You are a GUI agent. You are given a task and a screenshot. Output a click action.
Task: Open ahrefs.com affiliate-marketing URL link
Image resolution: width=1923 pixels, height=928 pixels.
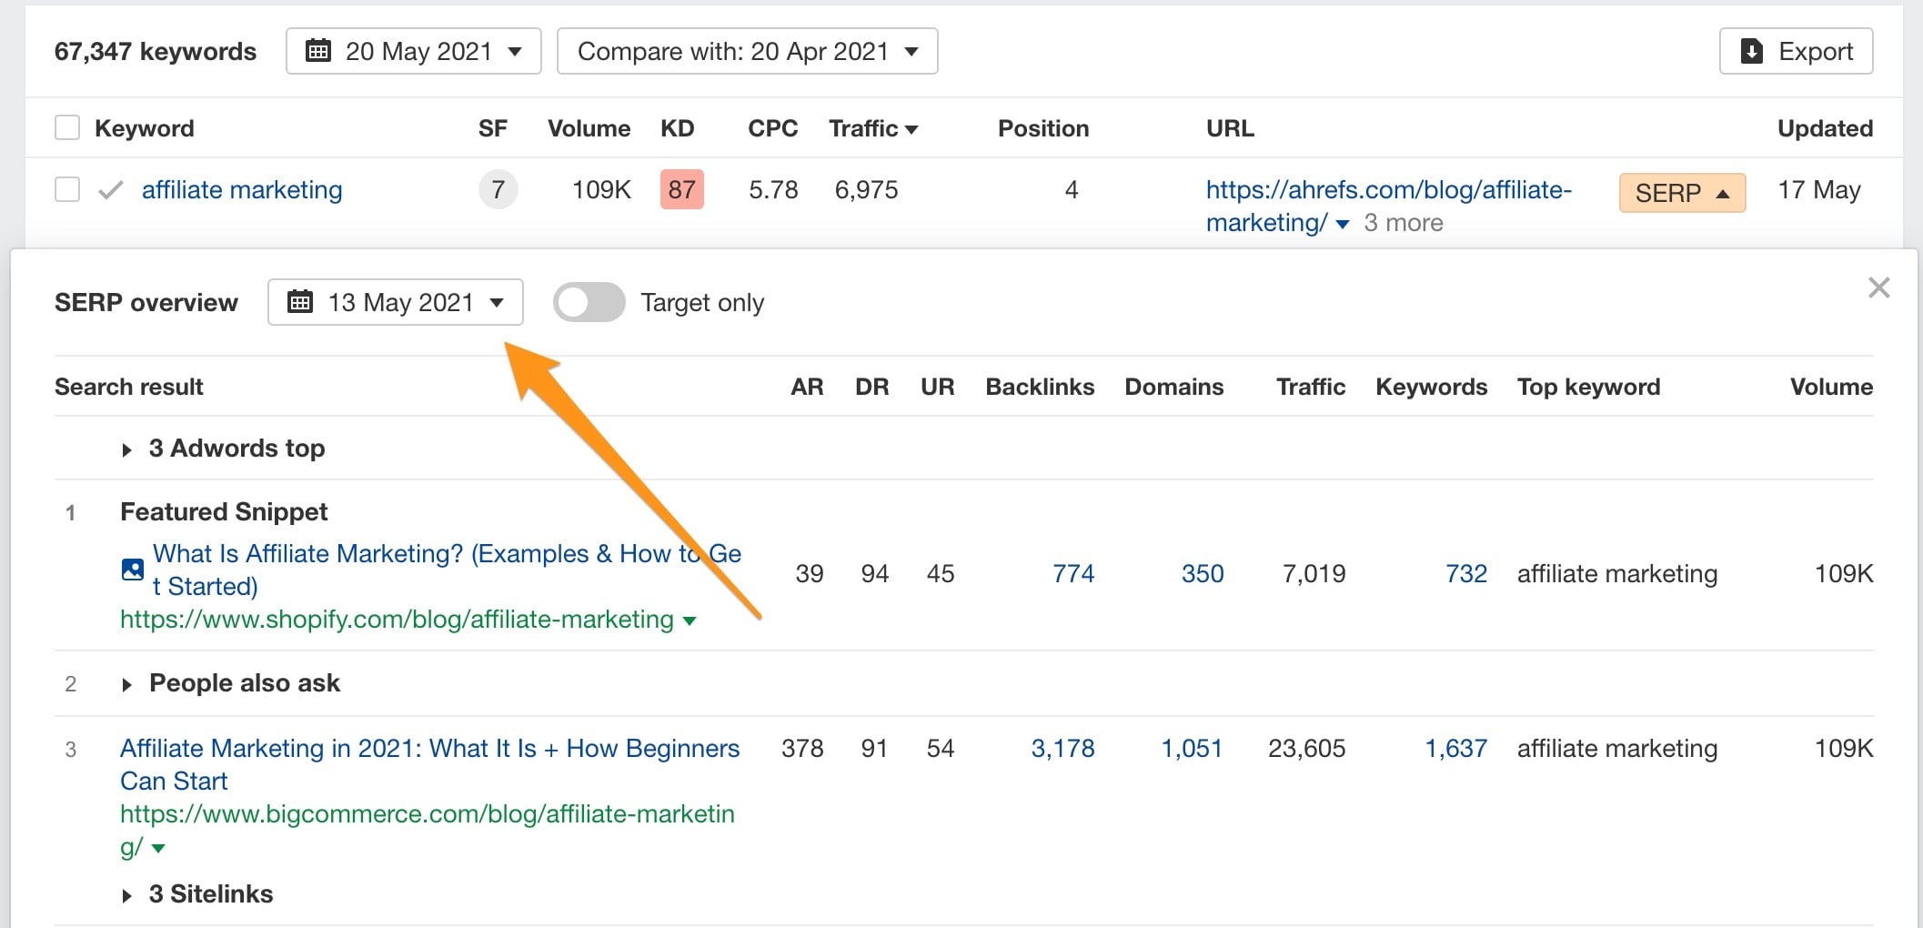coord(1388,206)
